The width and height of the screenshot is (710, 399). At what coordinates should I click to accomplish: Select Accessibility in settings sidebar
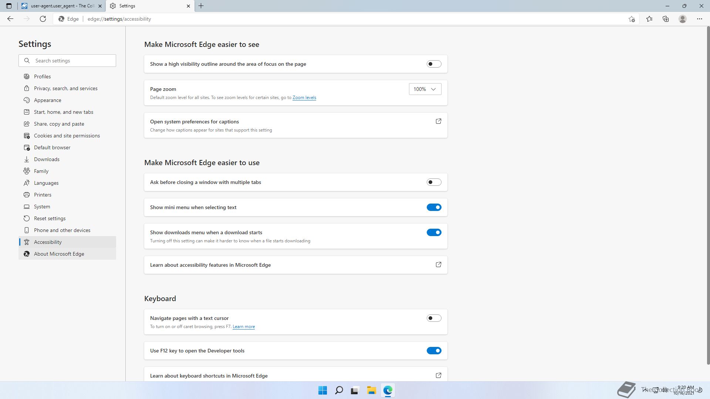click(67, 242)
